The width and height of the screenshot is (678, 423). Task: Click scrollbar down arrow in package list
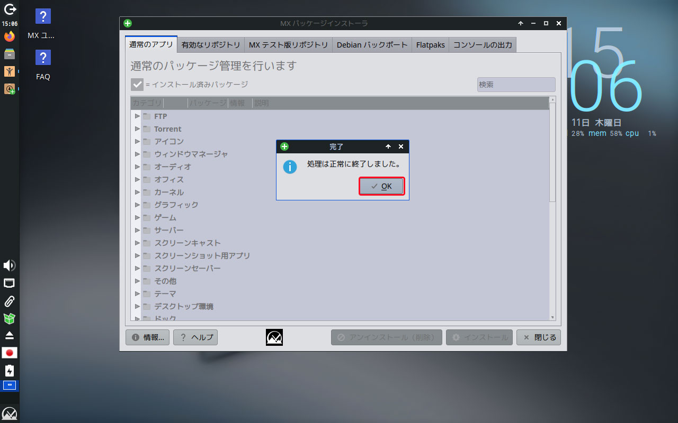click(x=552, y=317)
